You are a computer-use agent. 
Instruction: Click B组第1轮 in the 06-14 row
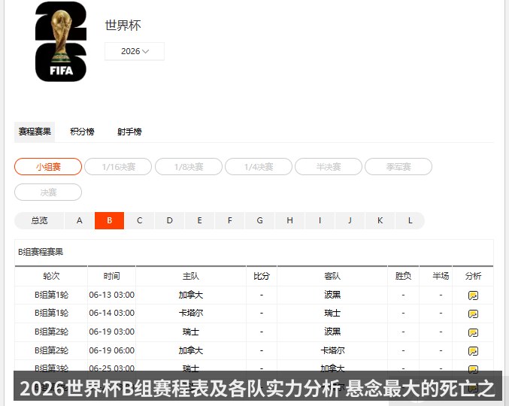click(x=51, y=314)
